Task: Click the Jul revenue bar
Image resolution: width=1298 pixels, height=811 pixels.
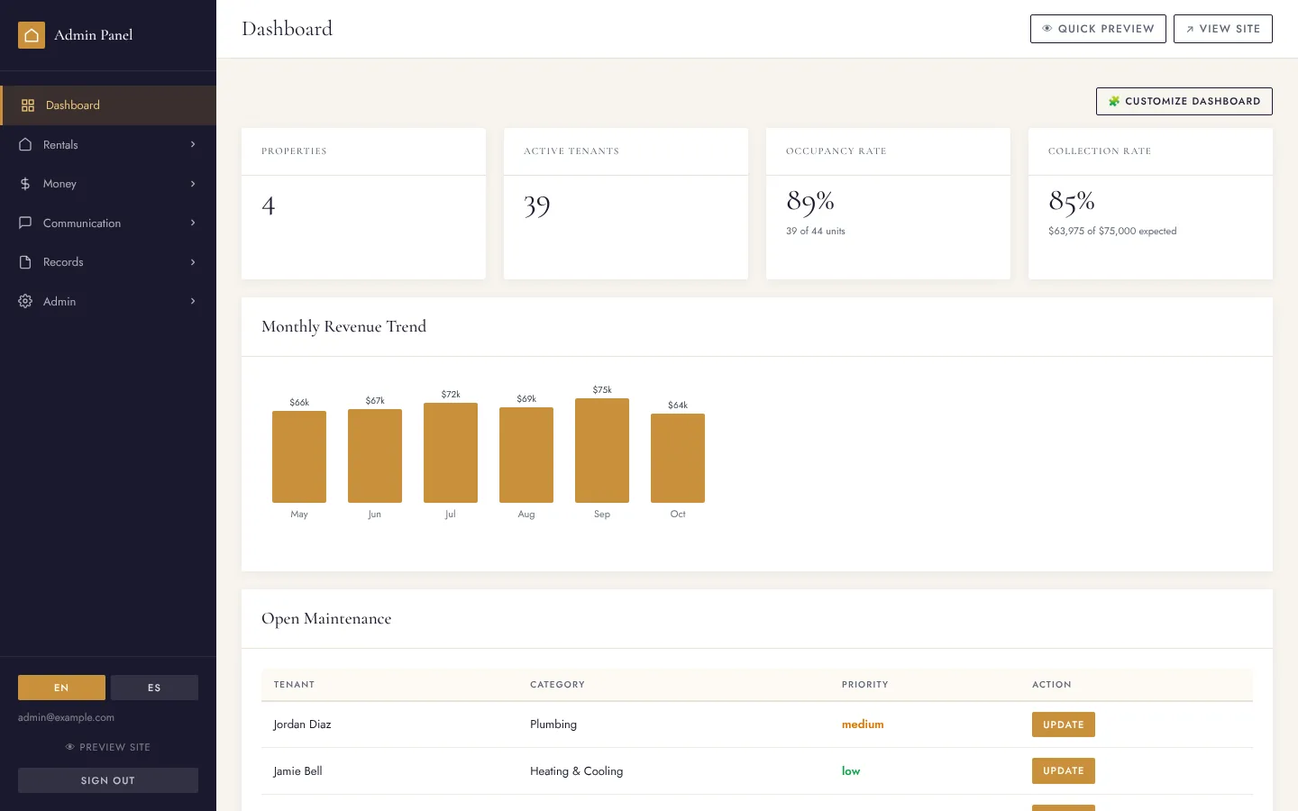Action: [451, 452]
